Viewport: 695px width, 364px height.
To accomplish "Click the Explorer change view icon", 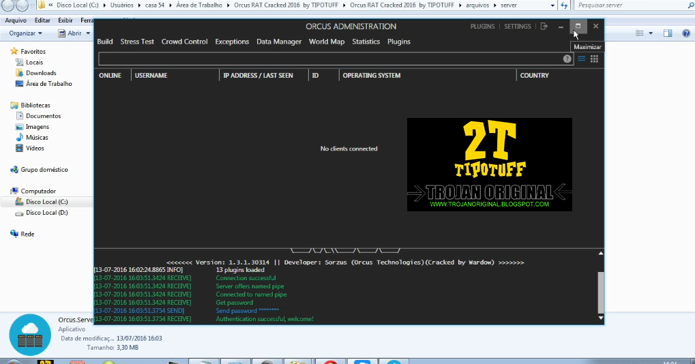I will click(x=640, y=33).
